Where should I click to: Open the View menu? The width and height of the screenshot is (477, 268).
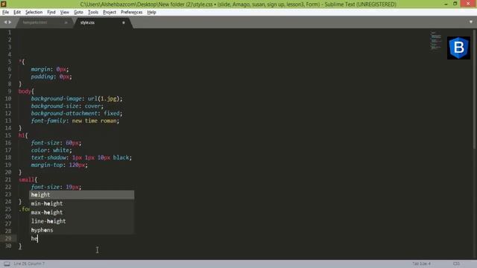65,12
